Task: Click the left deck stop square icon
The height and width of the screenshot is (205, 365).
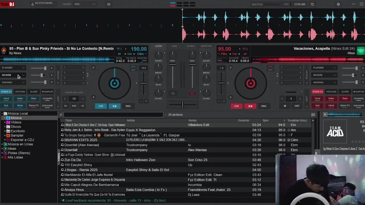Action: (93, 97)
